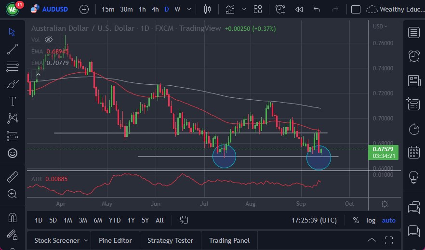Screen dimensions: 425x250
Task: Select the Measure ruler tool
Action: [13, 177]
